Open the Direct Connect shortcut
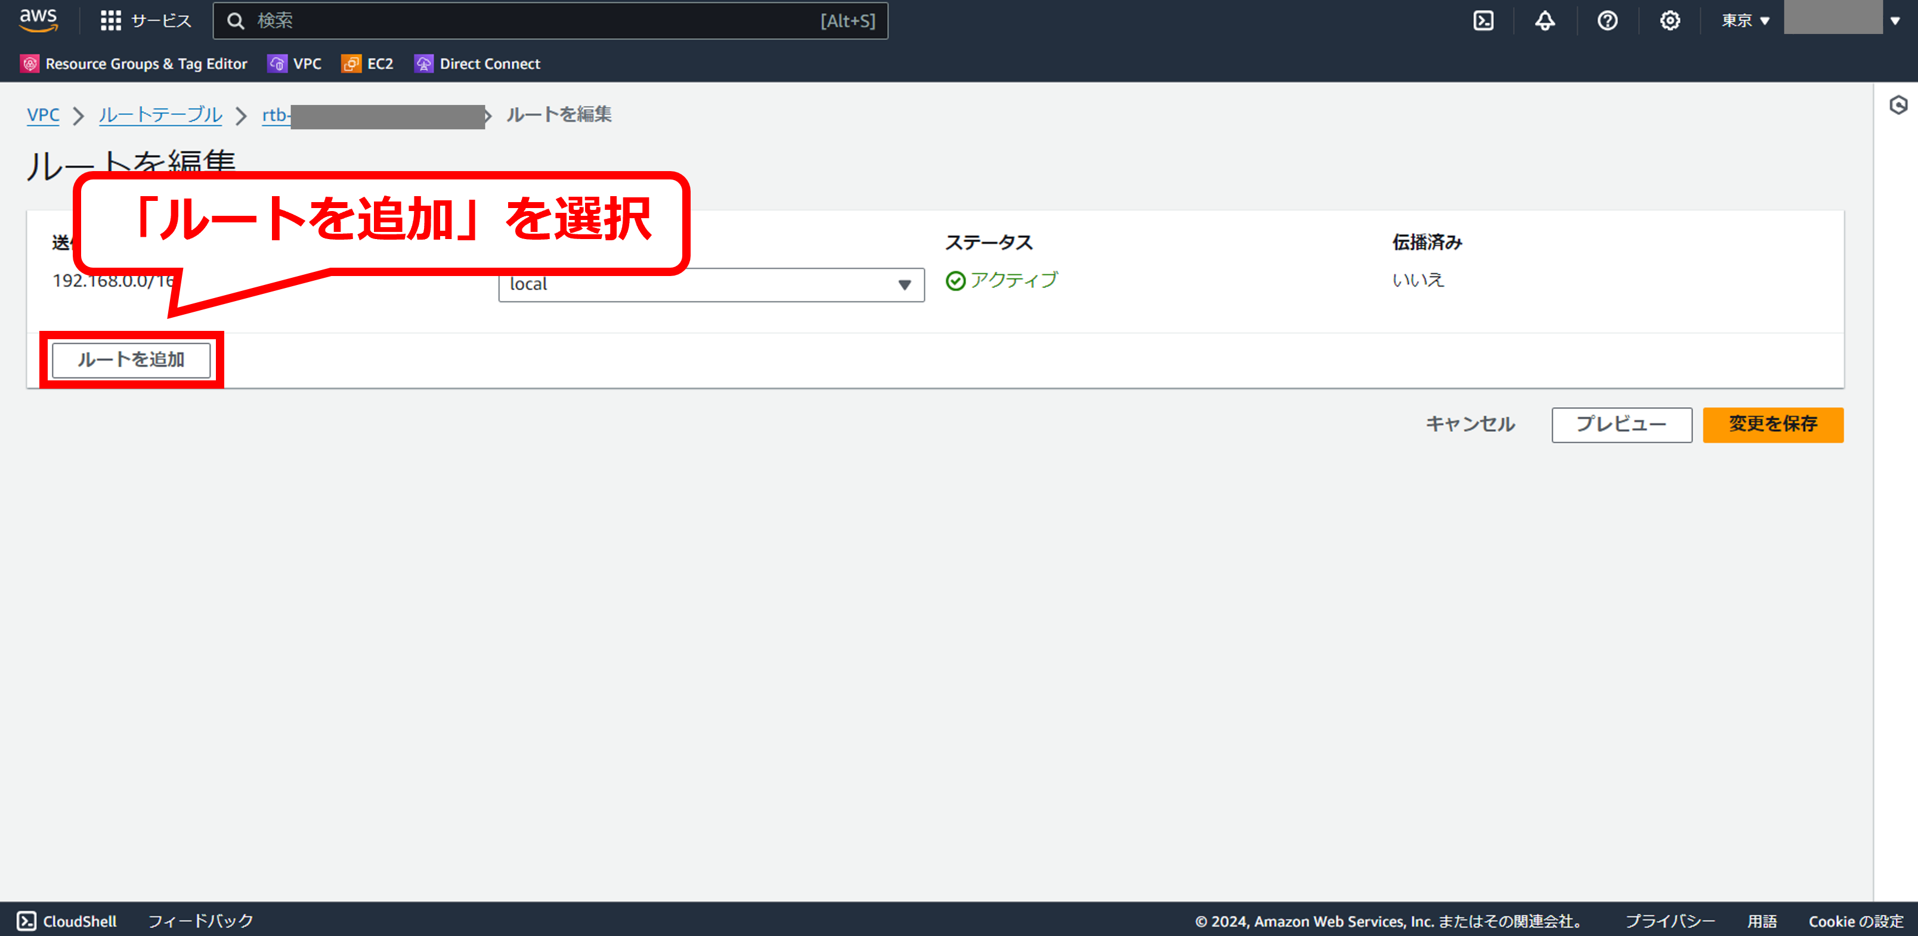 [477, 64]
